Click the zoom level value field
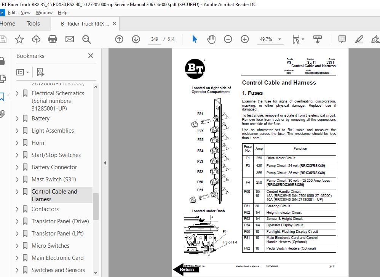 [x=266, y=39]
